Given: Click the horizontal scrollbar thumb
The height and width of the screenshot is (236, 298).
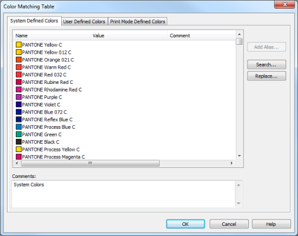Looking at the screenshot, I should coord(90,163).
